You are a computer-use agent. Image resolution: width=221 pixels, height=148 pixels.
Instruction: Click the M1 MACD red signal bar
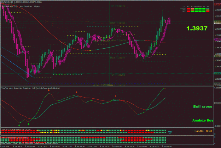pos(188,8)
